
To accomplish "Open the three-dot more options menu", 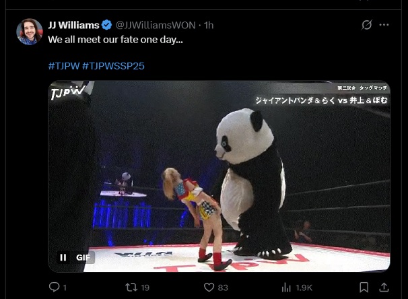I will click(384, 25).
